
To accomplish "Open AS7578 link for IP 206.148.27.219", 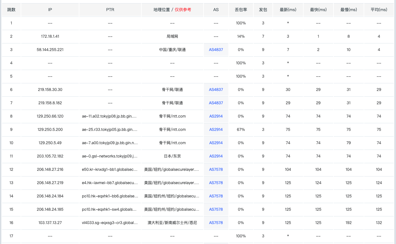I will click(216, 183).
